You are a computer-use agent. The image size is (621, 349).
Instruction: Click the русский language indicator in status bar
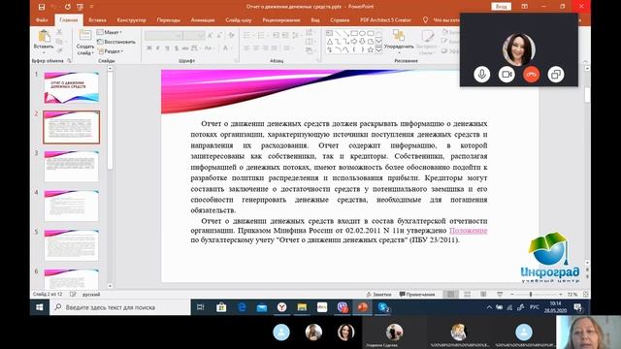90,295
